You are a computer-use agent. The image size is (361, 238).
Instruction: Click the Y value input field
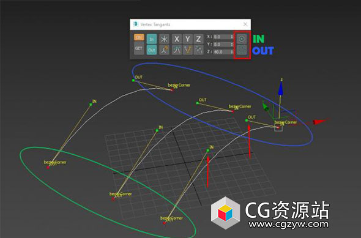coord(222,44)
